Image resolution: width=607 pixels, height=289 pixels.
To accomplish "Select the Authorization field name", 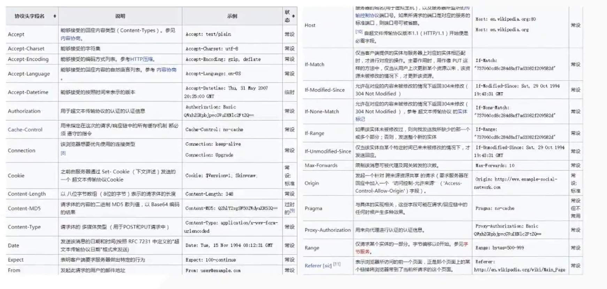I will pos(24,111).
